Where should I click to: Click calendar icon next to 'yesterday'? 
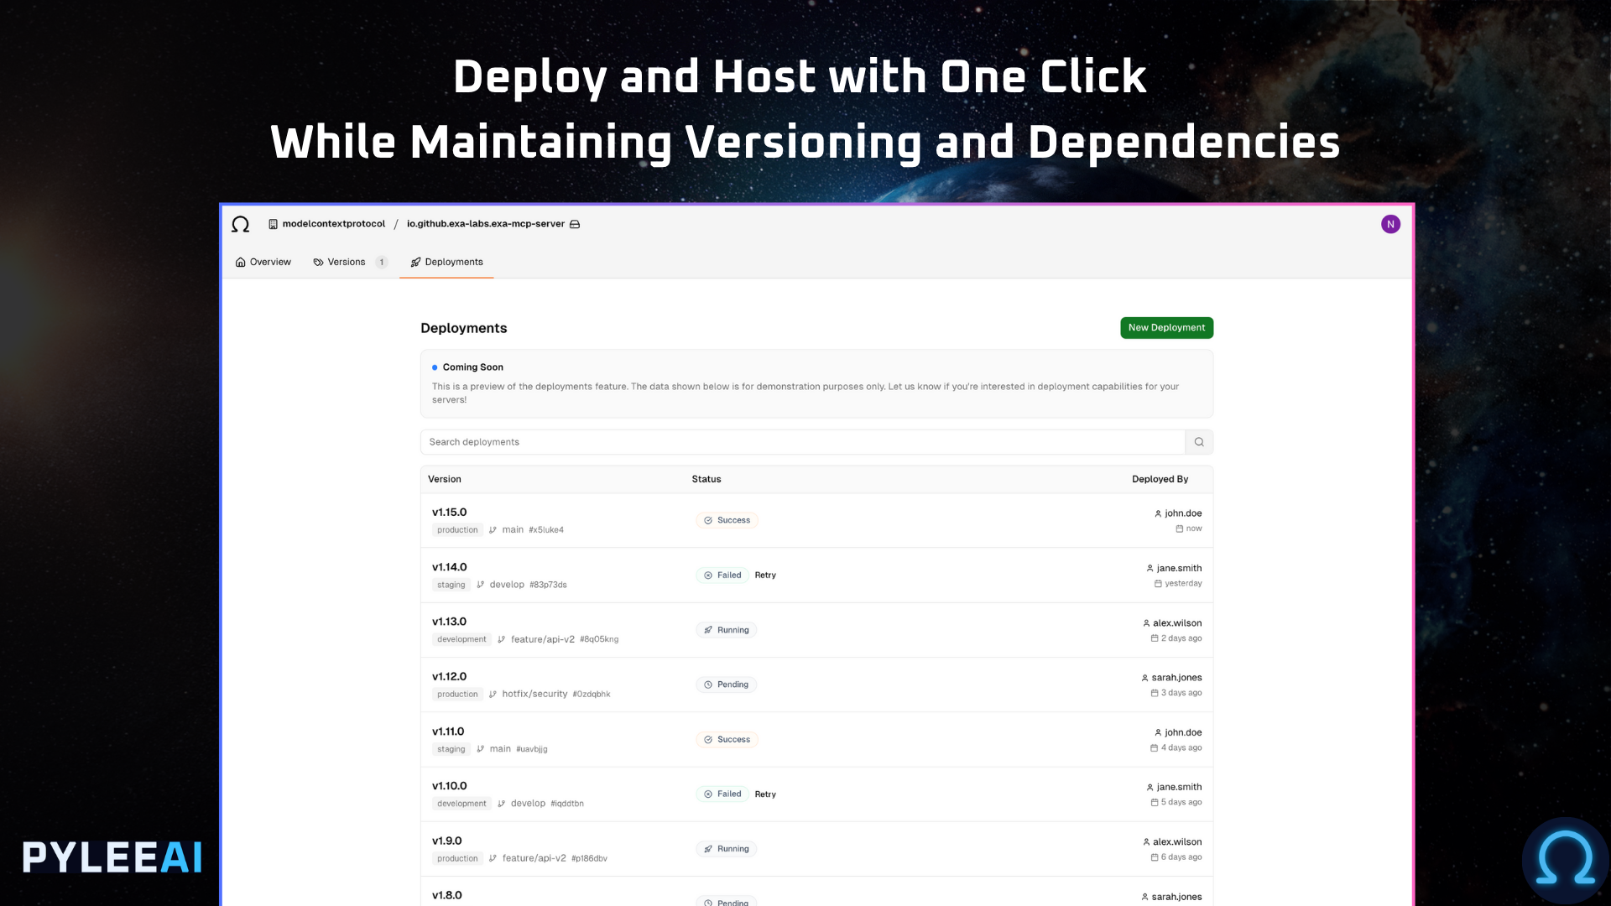pos(1158,584)
